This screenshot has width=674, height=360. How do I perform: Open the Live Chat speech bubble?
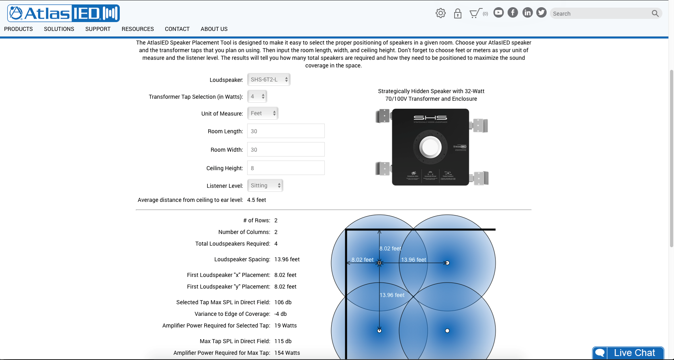click(600, 353)
